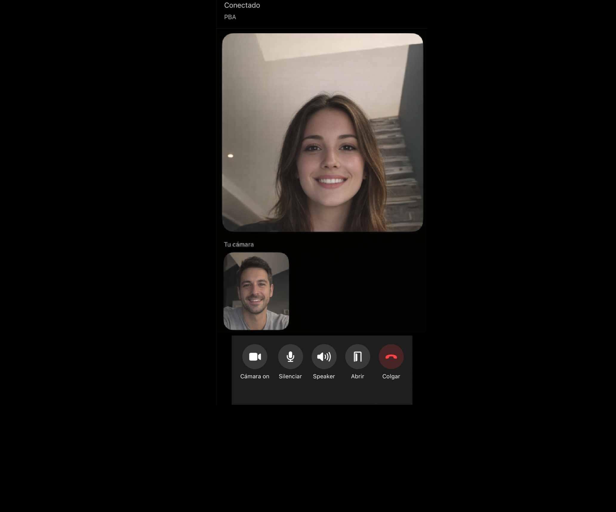The height and width of the screenshot is (512, 616).
Task: Click the 'Speaker' text label
Action: tap(324, 376)
